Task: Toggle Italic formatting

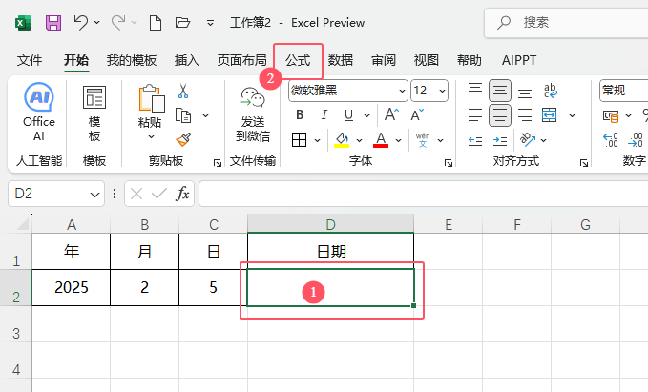Action: [324, 114]
